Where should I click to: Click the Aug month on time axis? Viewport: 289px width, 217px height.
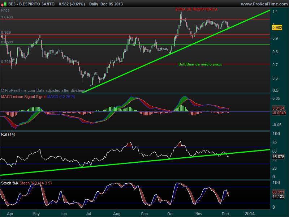point(117,214)
